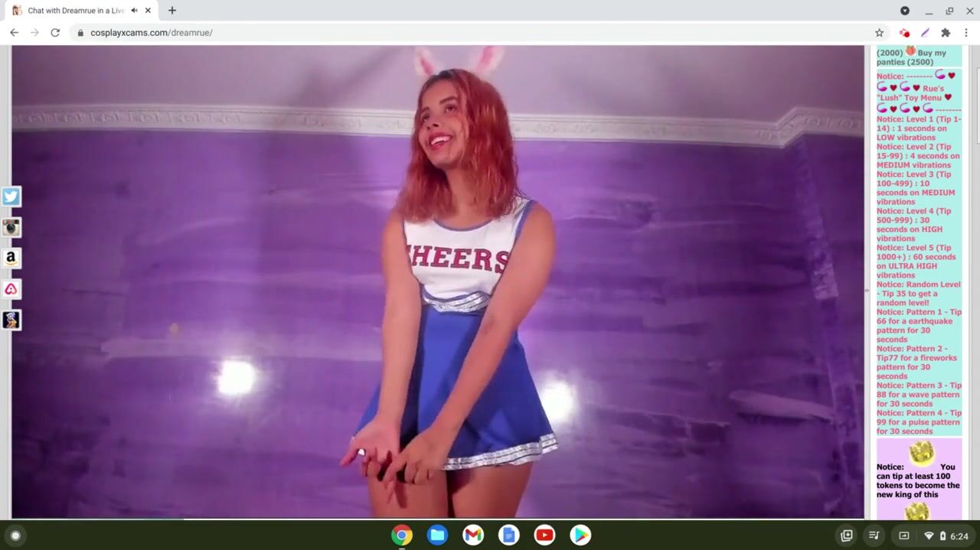Screen dimensions: 980x550
Task: Open the Files app from the shelf
Action: pos(437,535)
